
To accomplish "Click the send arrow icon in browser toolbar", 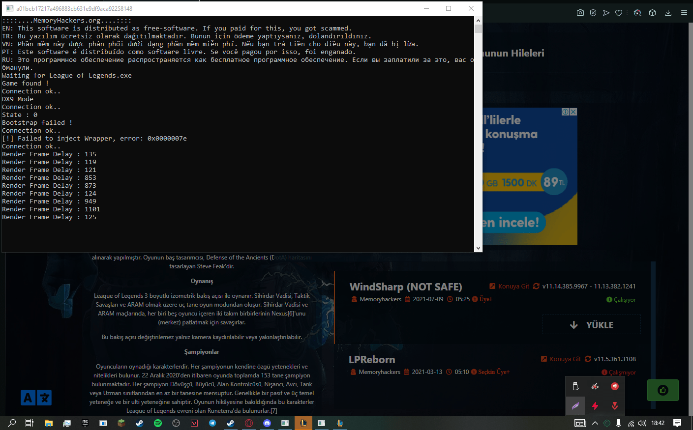I will (x=606, y=13).
